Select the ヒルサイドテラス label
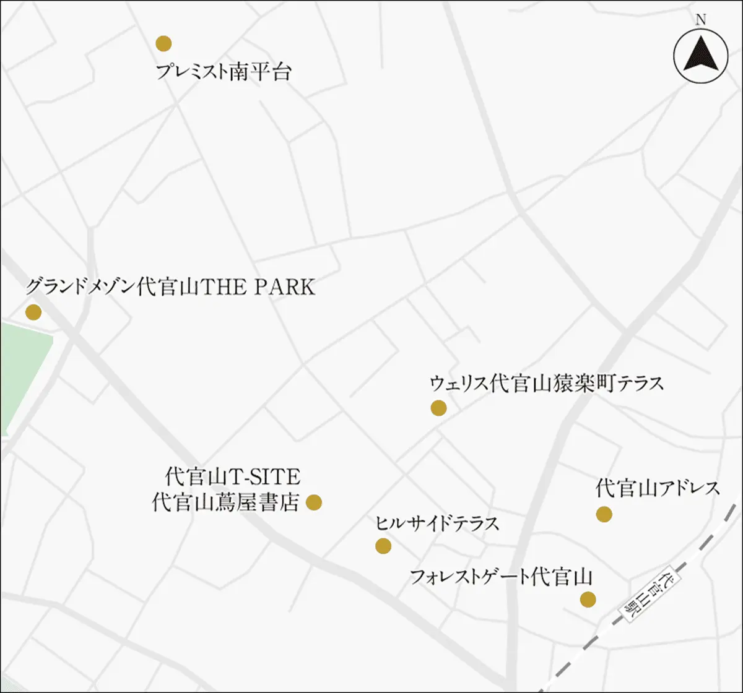743x693 pixels. coord(438,523)
